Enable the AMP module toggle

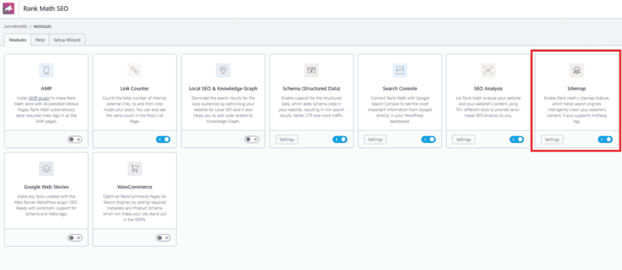75,140
